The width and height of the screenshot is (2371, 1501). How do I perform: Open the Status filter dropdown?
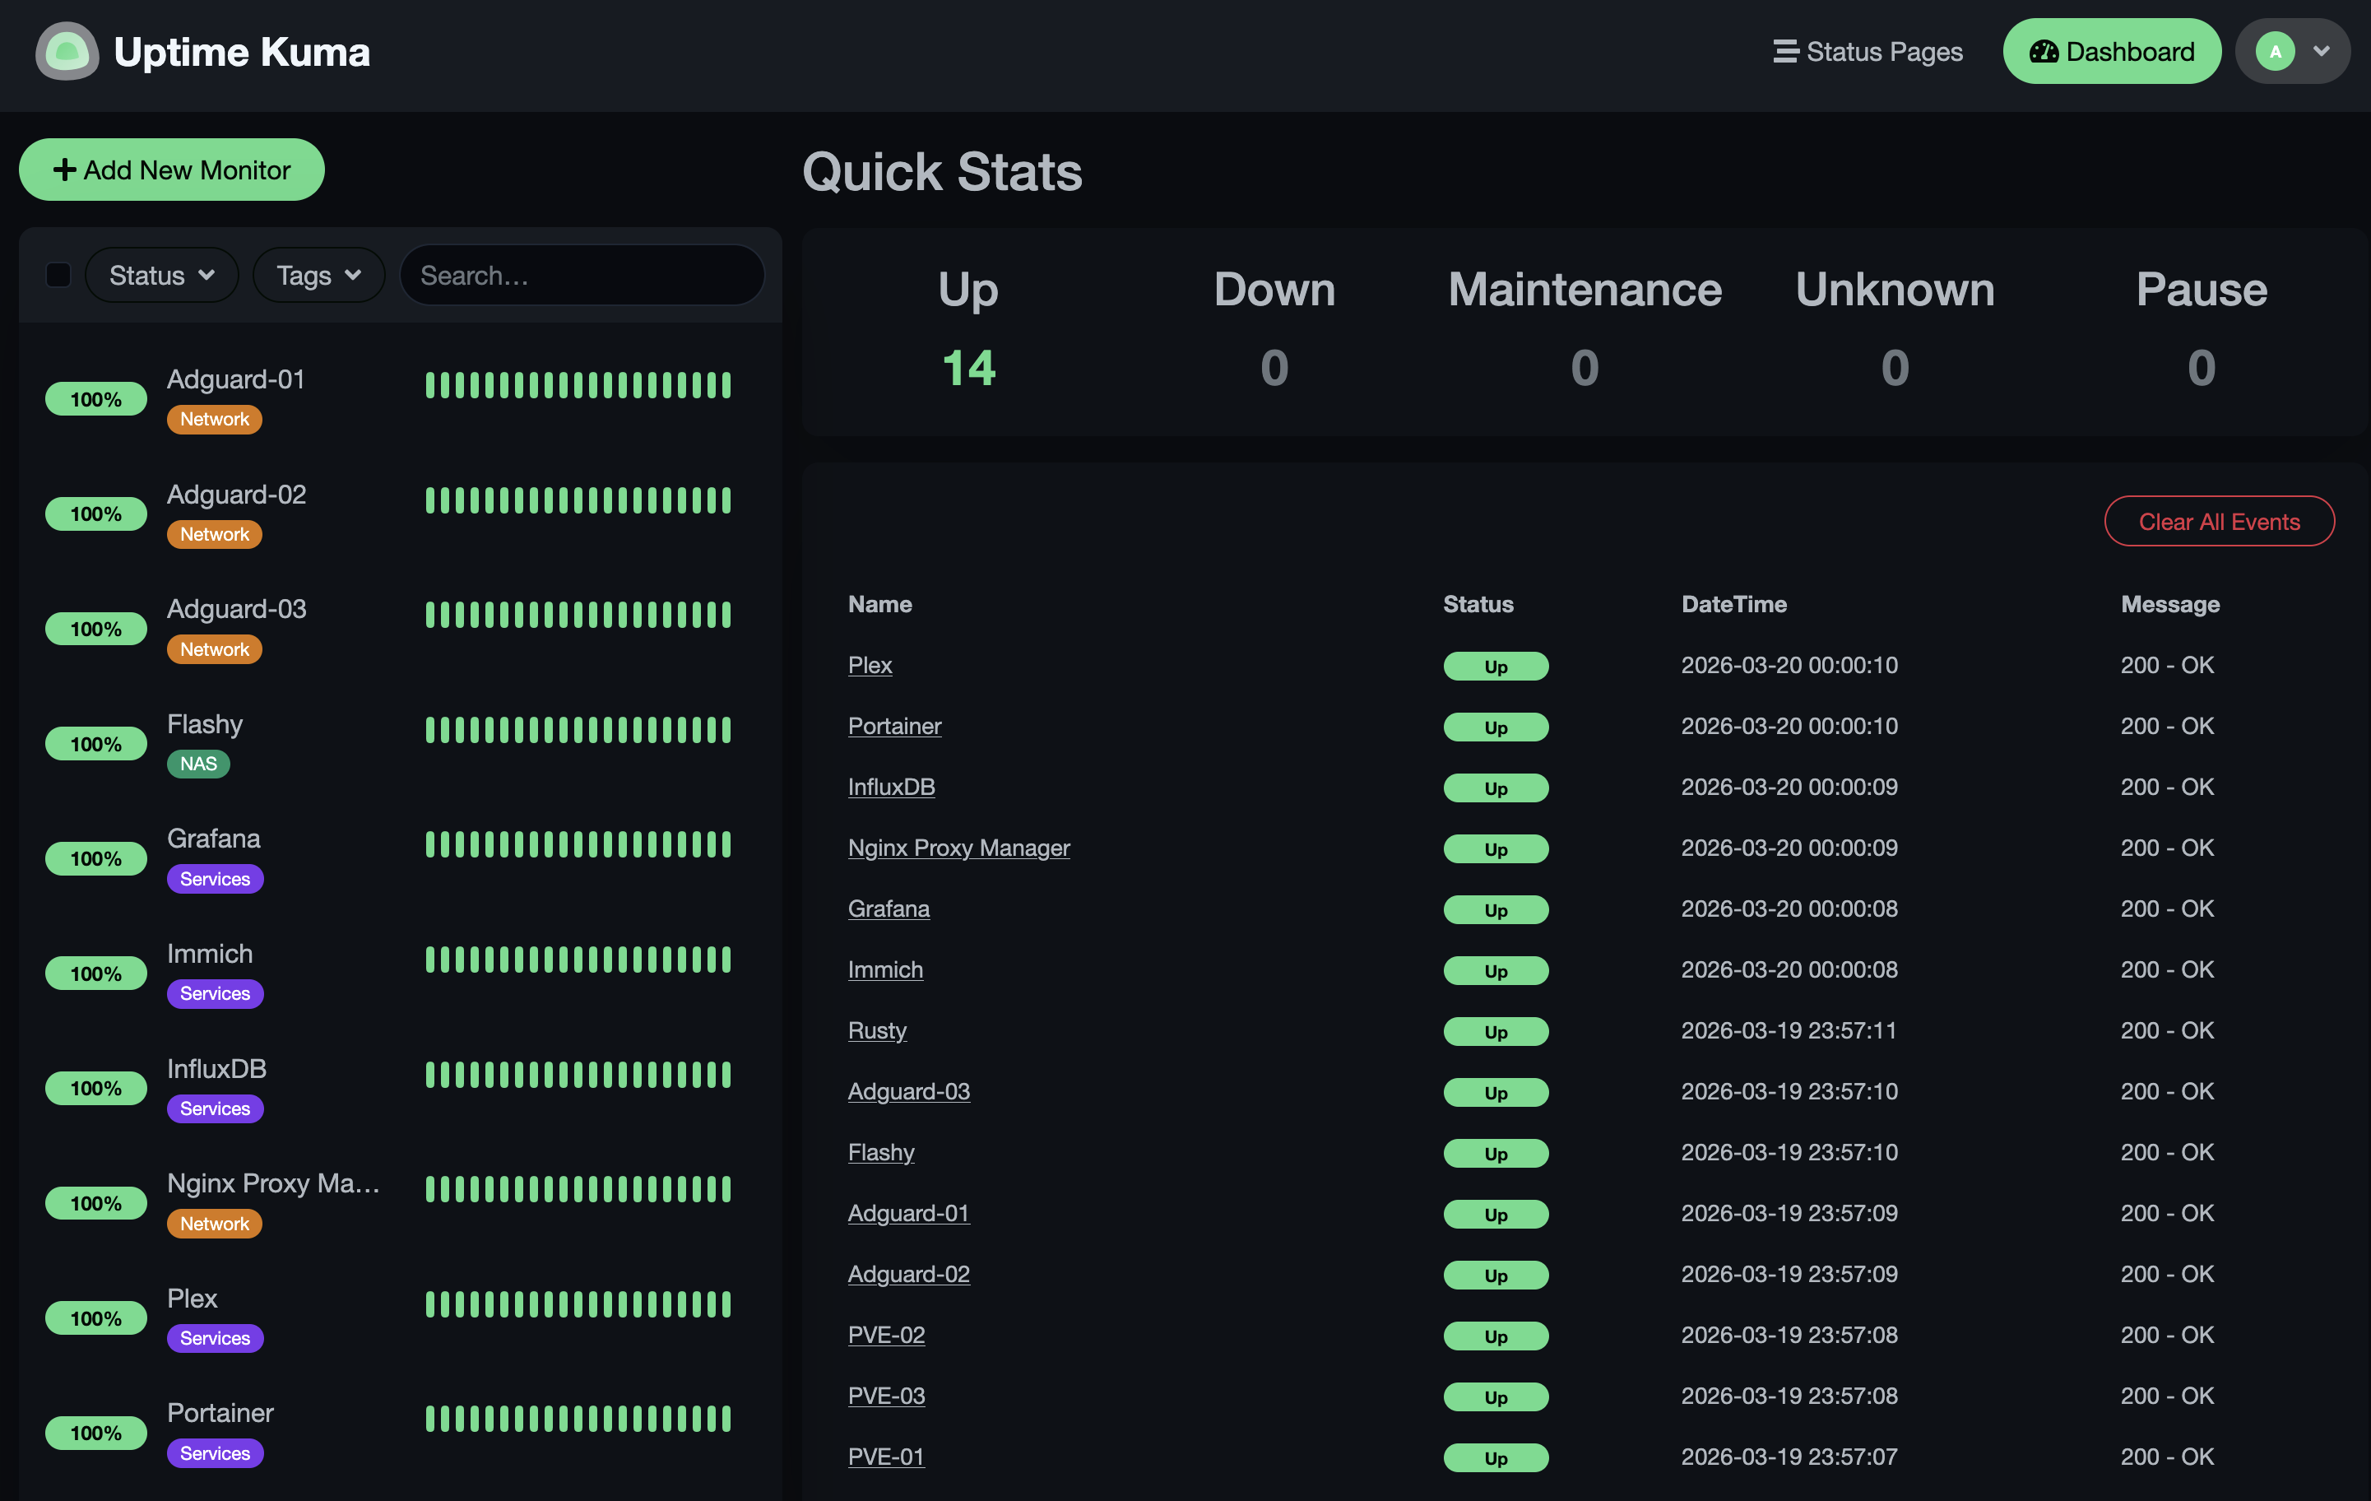(161, 275)
